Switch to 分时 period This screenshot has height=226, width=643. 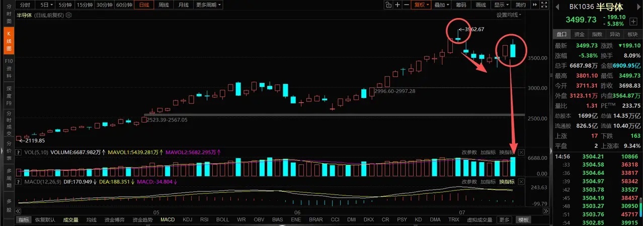tap(25, 5)
